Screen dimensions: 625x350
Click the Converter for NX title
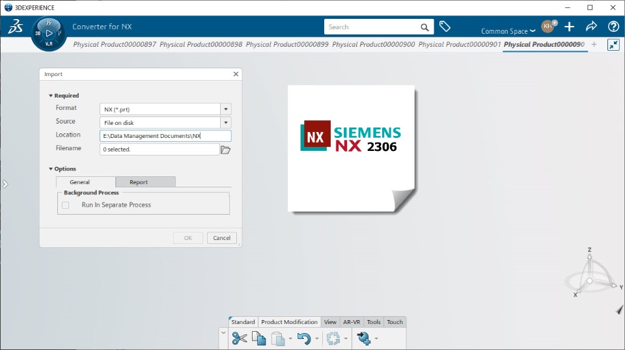[102, 27]
